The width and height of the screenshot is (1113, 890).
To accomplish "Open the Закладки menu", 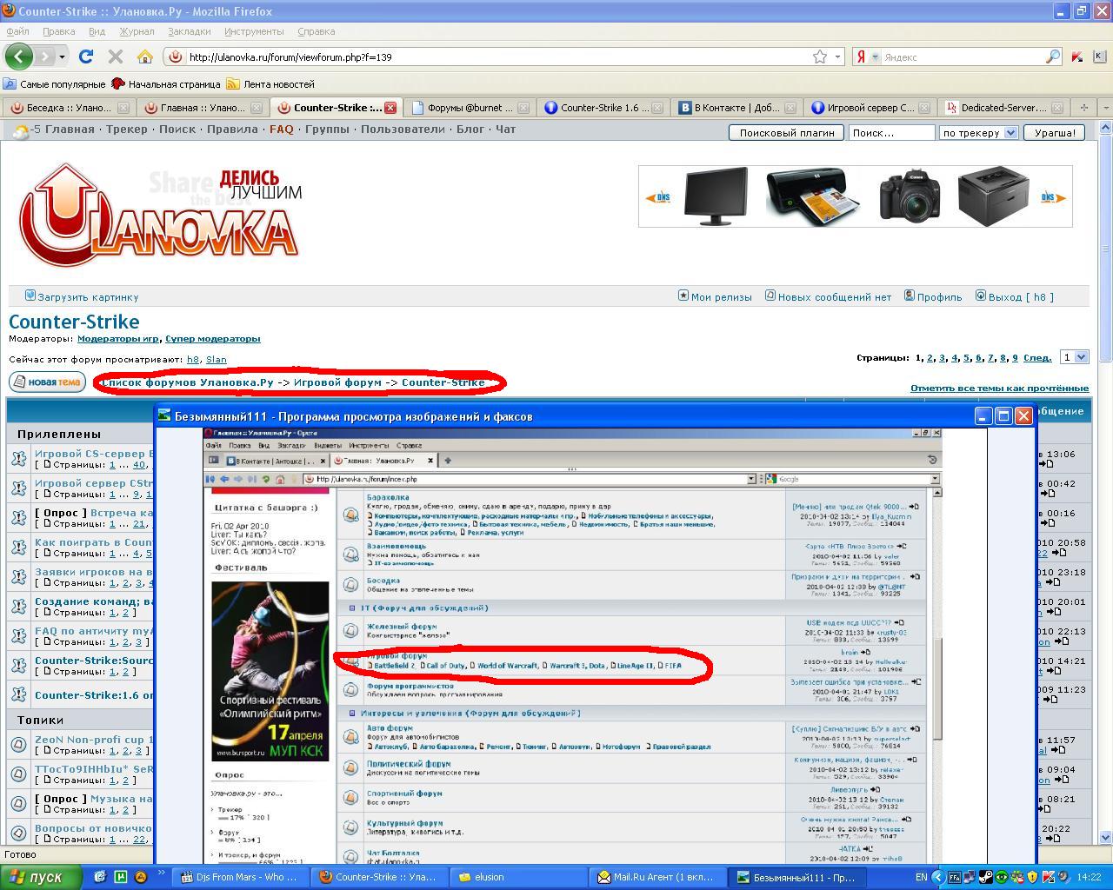I will coord(190,31).
